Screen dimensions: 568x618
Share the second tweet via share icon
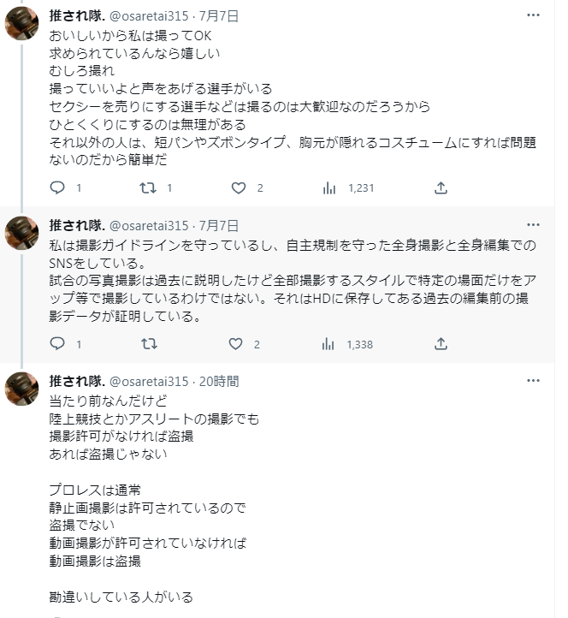[x=441, y=344]
